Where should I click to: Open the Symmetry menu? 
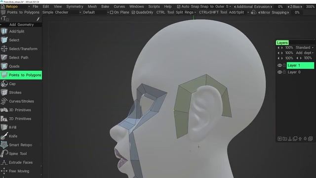point(75,6)
